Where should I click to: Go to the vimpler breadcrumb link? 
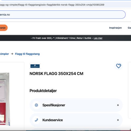4,54
